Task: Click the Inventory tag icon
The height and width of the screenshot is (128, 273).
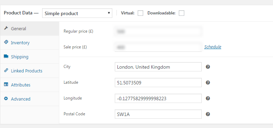Action: coord(6,42)
